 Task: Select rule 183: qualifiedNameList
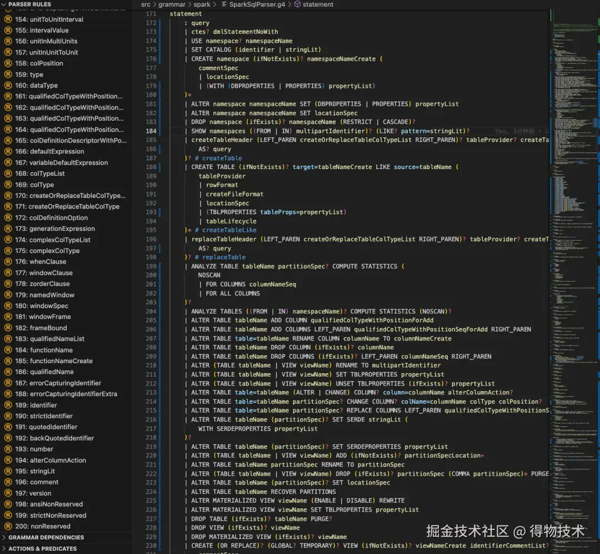50,339
